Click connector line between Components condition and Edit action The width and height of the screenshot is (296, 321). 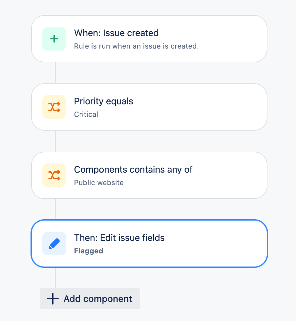pyautogui.click(x=55, y=209)
